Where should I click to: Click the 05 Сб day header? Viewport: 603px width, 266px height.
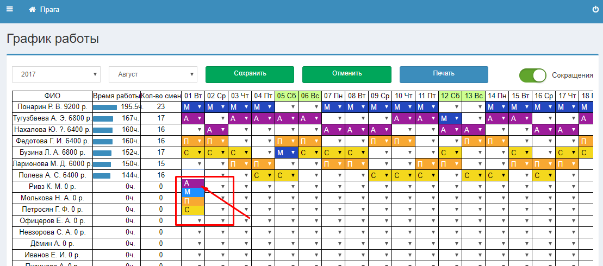coord(287,96)
